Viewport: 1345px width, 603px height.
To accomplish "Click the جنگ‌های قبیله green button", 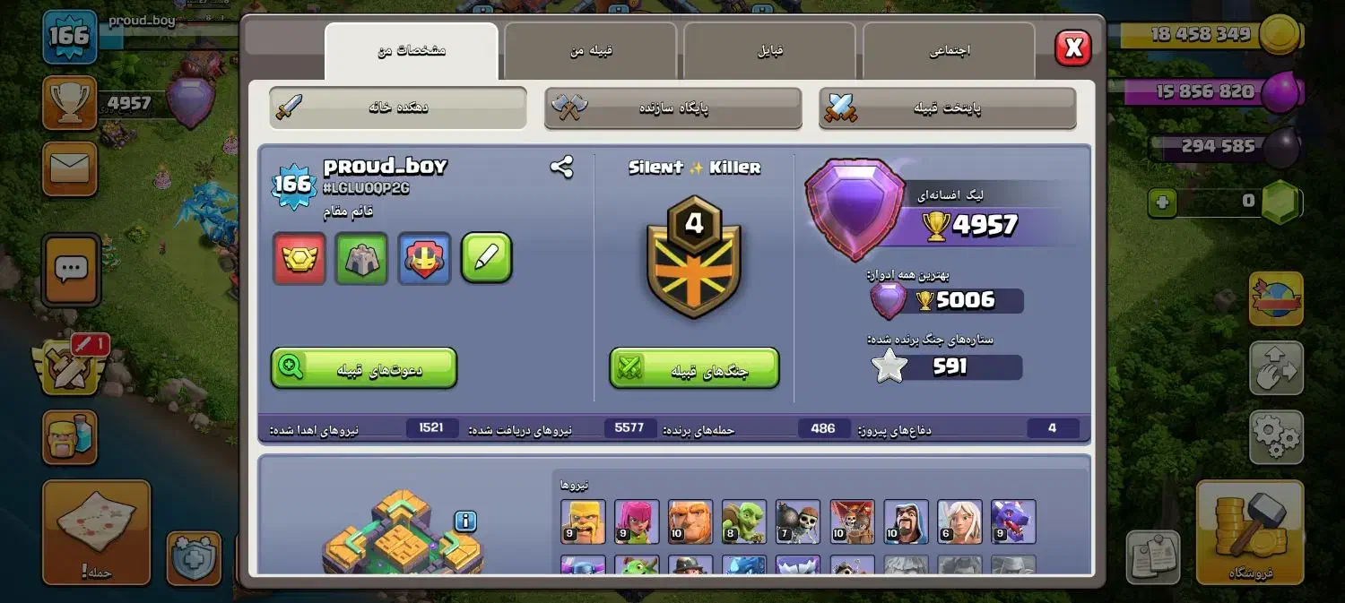I will 694,367.
